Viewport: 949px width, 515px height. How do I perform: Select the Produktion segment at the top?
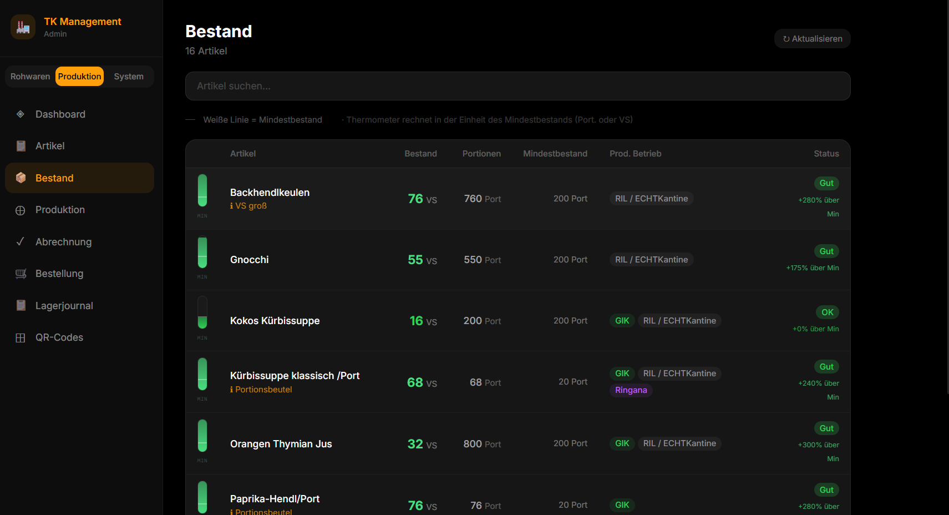(79, 76)
